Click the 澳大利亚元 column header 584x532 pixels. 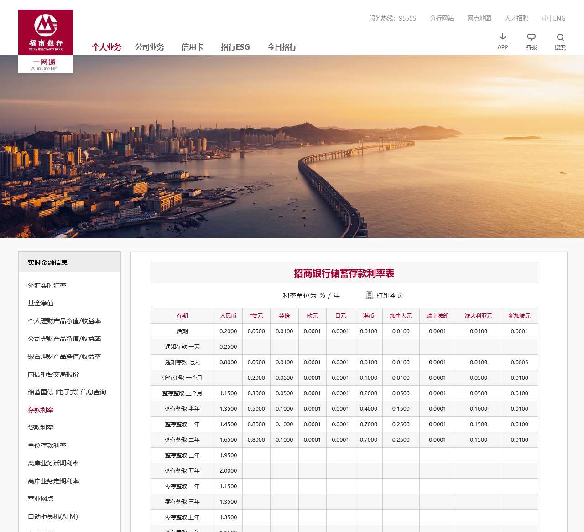tap(479, 316)
